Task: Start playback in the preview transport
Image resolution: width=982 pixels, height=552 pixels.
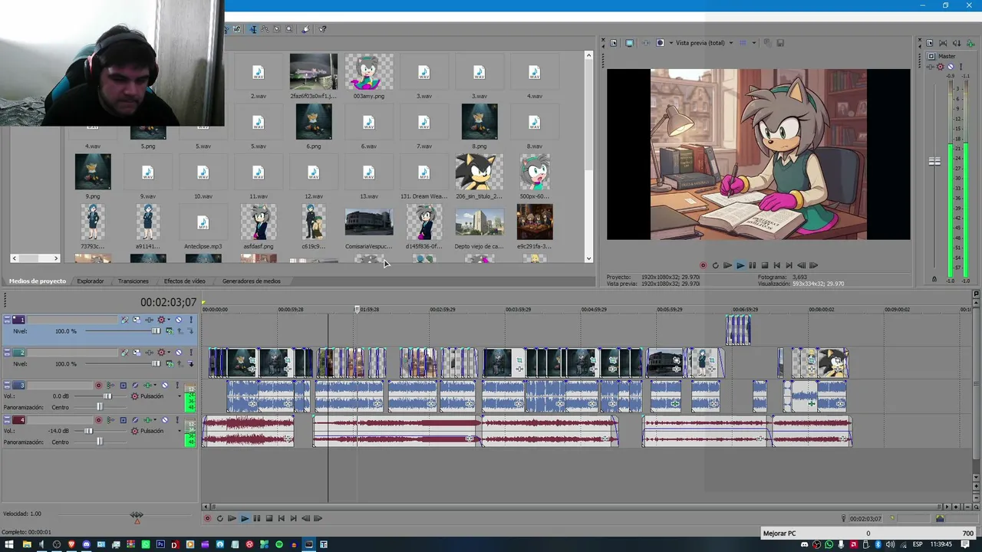Action: (x=740, y=265)
